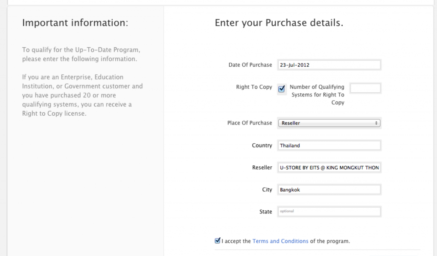Toggle the accept Terms and Conditions checkbox

point(218,241)
